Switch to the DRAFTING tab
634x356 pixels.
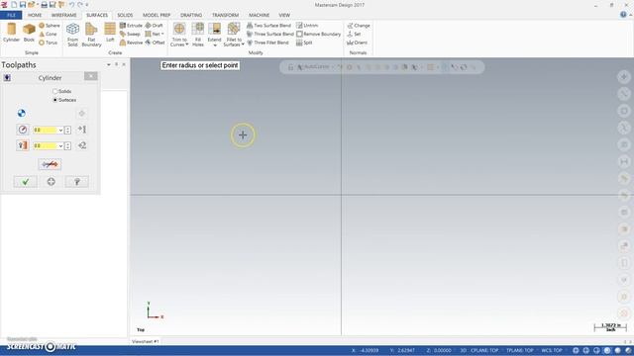pyautogui.click(x=191, y=16)
